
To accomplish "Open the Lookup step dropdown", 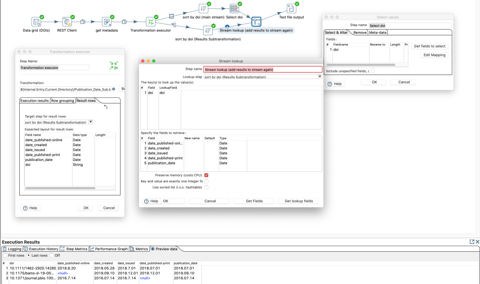I will coord(320,77).
